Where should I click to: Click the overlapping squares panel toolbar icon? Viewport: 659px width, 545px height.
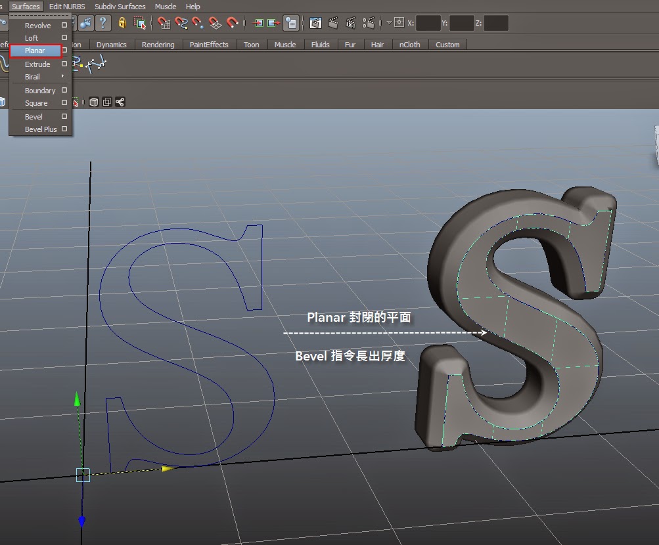point(107,102)
